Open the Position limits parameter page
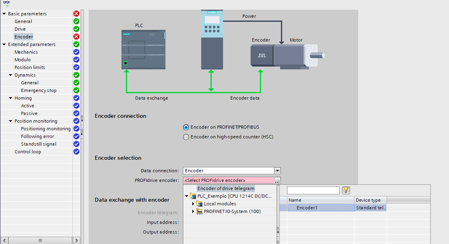Viewport: 449px width, 244px height. pos(30,67)
